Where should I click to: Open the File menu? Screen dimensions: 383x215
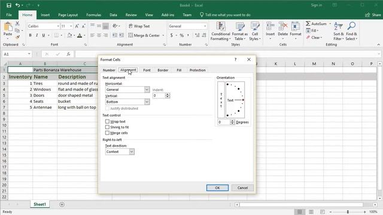(9, 15)
